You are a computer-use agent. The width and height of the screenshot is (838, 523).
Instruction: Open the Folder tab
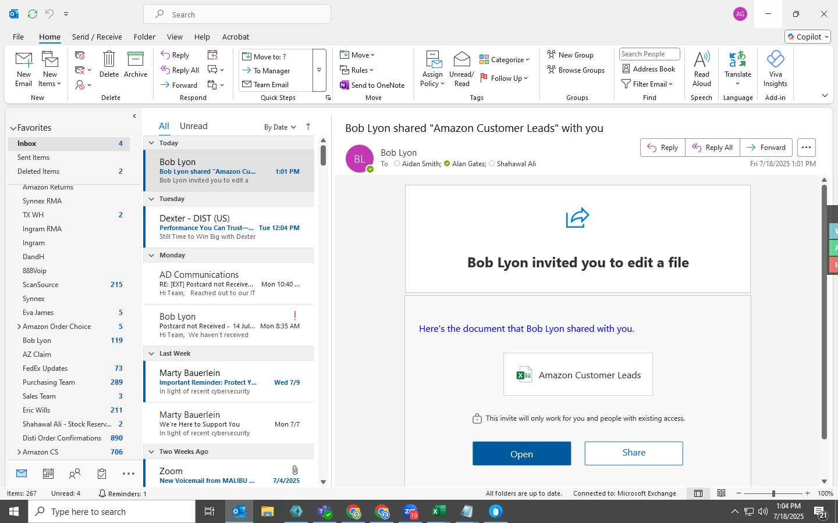pyautogui.click(x=144, y=37)
